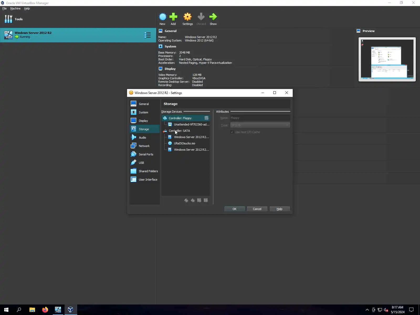Open the Shared Folders settings category
Image resolution: width=420 pixels, height=315 pixels.
pyautogui.click(x=144, y=171)
